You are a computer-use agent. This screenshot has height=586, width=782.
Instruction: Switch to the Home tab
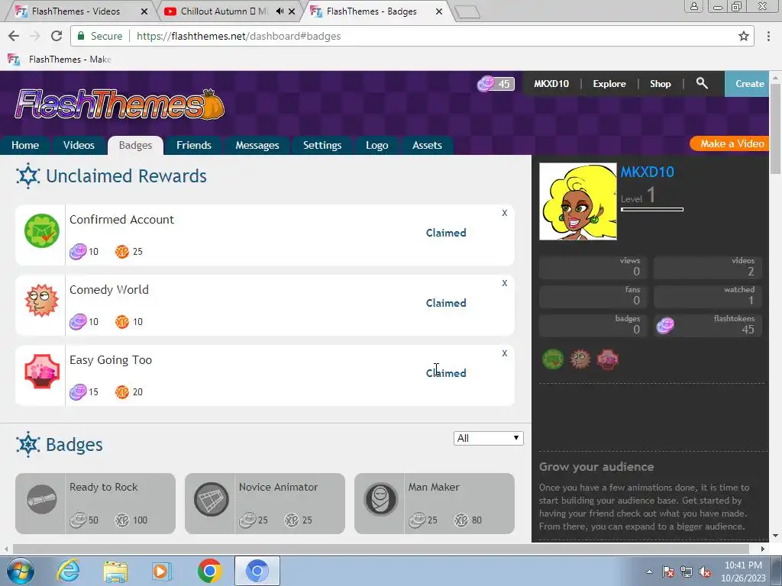(25, 145)
